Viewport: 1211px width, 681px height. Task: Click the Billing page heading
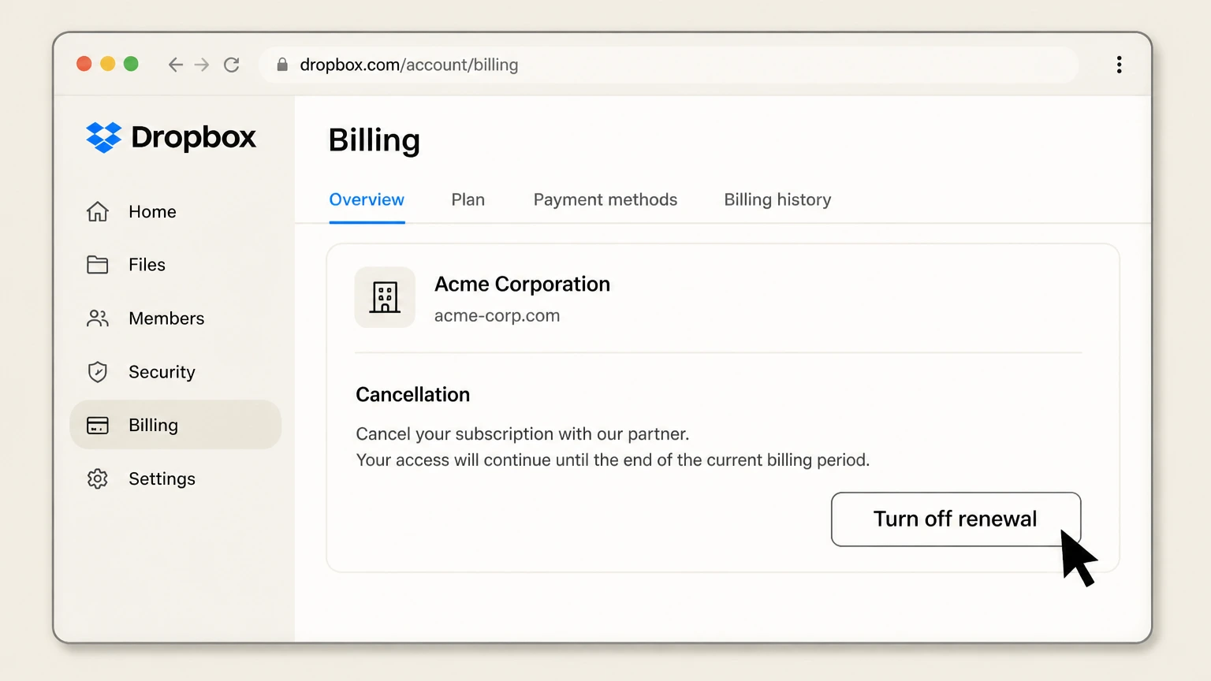(374, 140)
